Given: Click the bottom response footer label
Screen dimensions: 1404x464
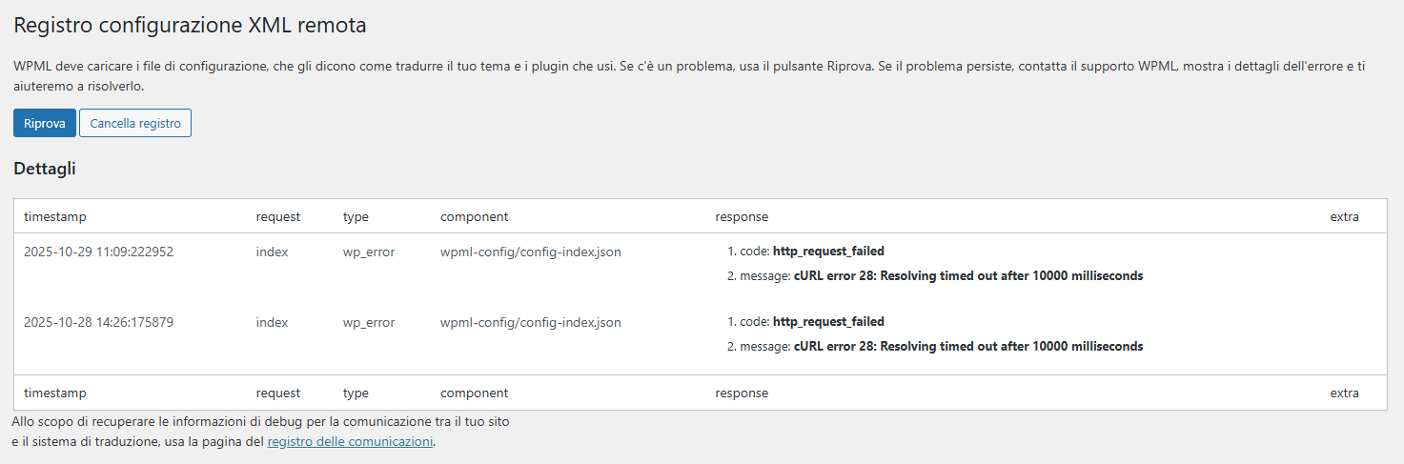Looking at the screenshot, I should (x=742, y=393).
